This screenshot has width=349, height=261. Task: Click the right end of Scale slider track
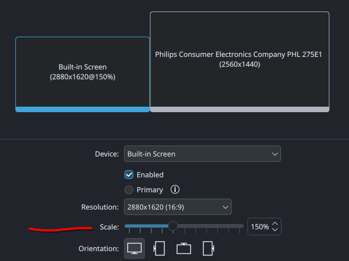point(241,226)
